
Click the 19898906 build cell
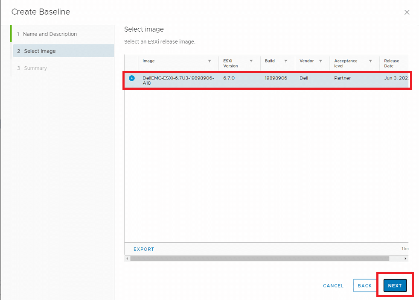pyautogui.click(x=276, y=78)
